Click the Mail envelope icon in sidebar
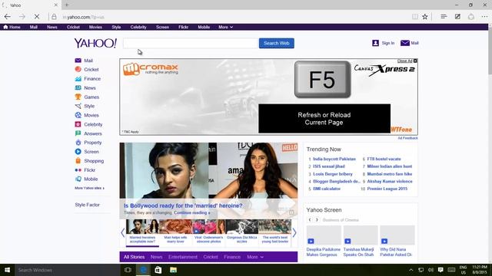This screenshot has height=276, width=492. [78, 61]
